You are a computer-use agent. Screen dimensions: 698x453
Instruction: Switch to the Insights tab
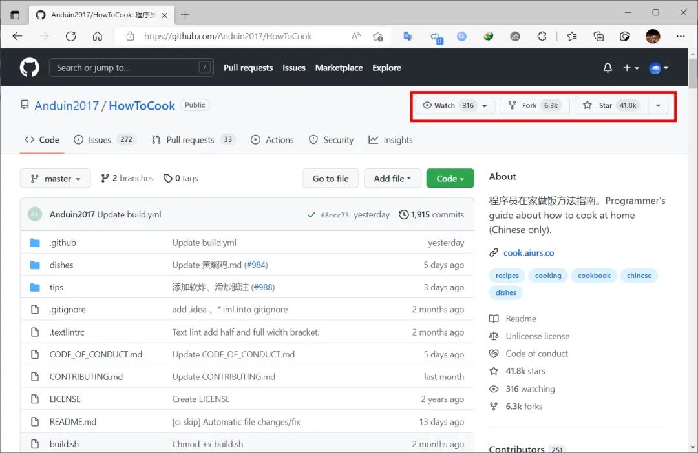click(x=390, y=139)
